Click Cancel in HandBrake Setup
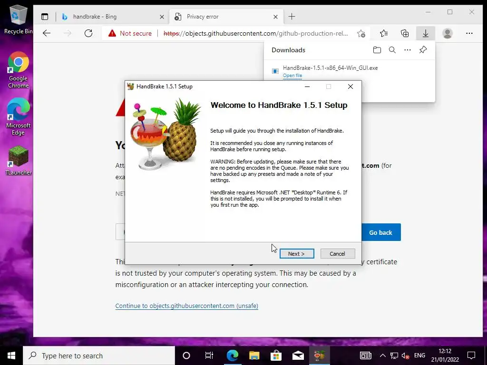The image size is (487, 365). (x=337, y=254)
